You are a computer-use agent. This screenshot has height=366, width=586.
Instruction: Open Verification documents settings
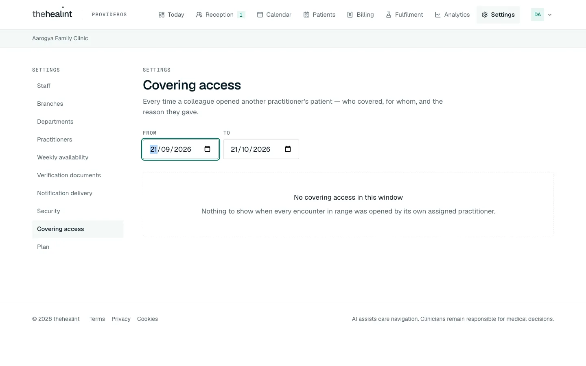(x=78, y=175)
